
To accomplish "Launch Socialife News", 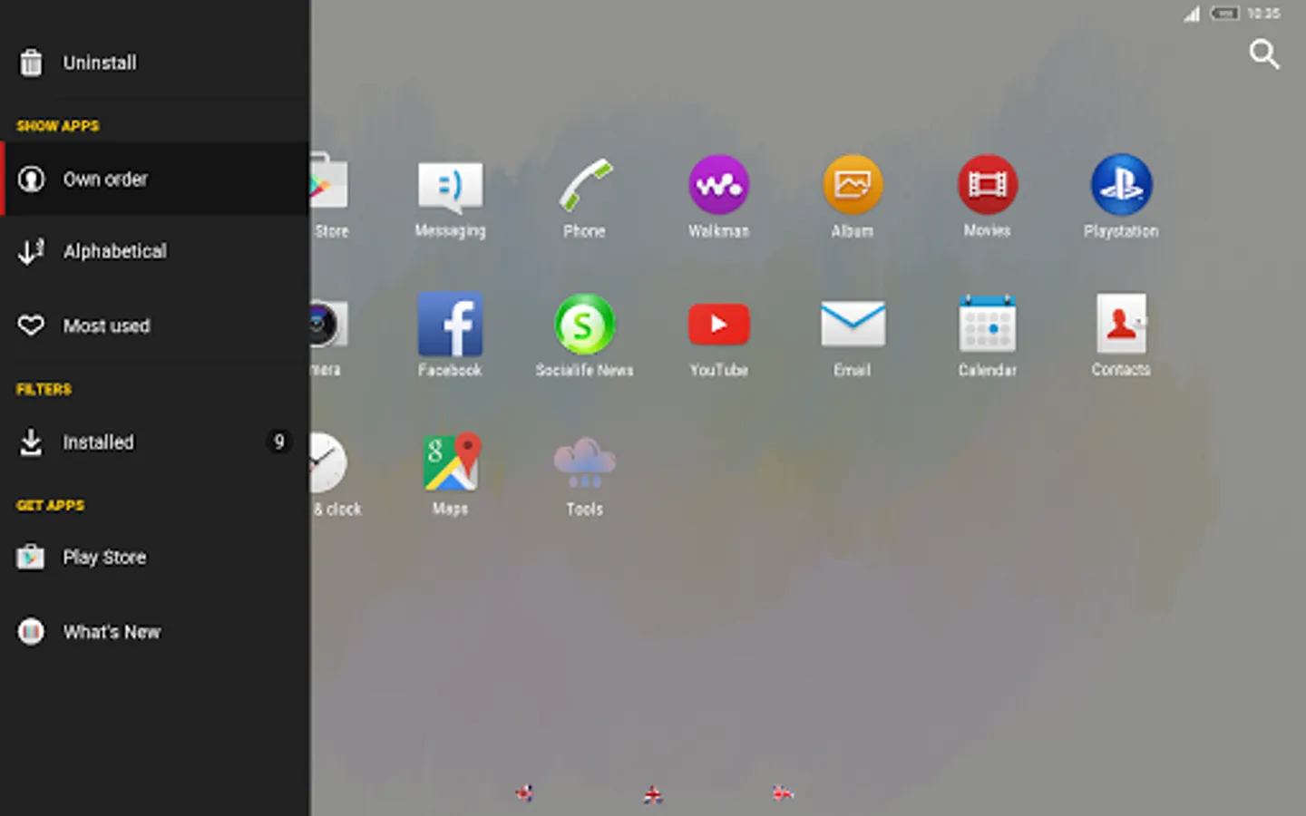I will click(x=584, y=335).
